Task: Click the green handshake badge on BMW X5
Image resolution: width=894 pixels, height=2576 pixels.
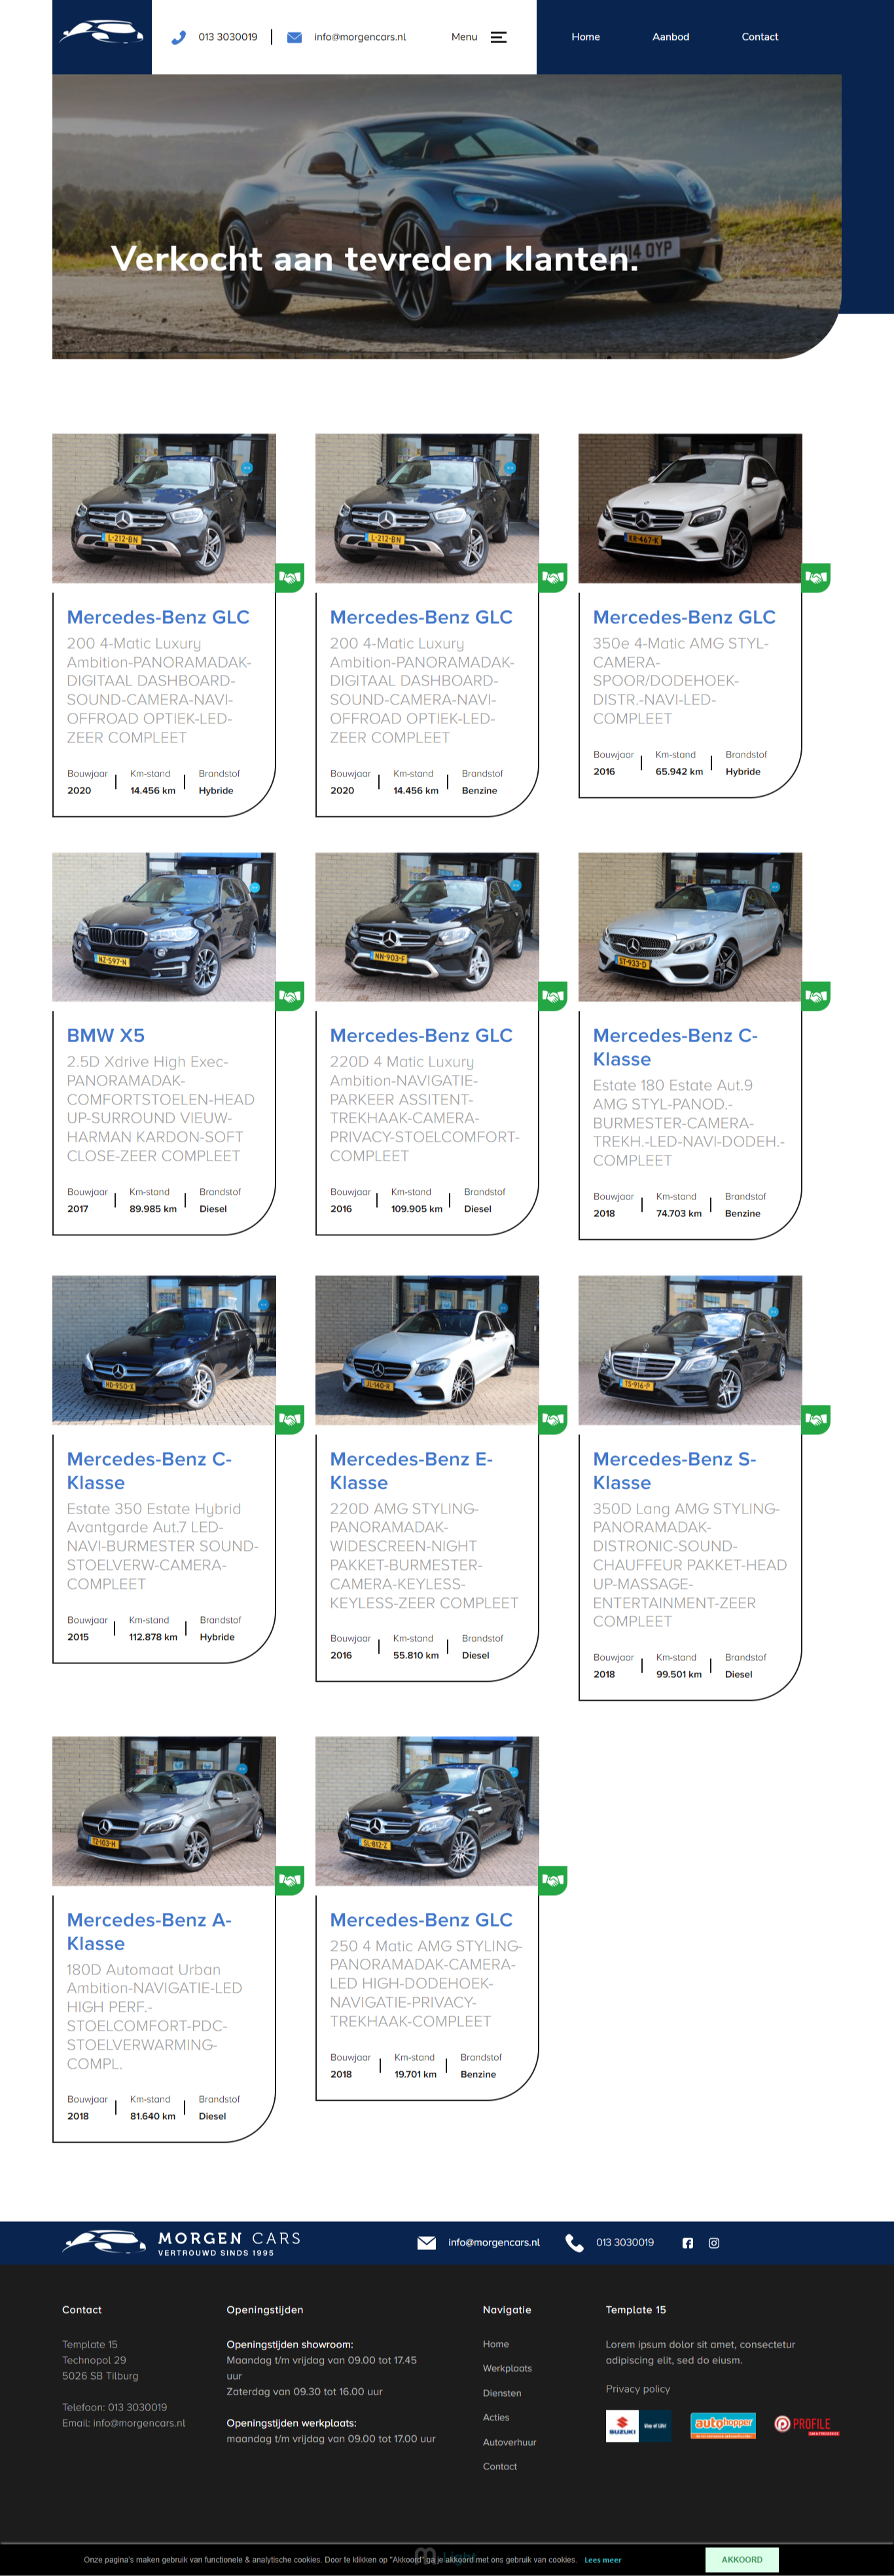Action: 290,996
